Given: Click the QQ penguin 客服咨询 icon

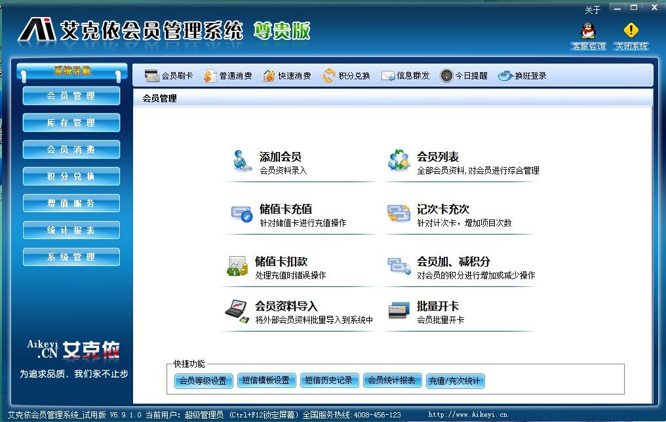Looking at the screenshot, I should coord(588,31).
